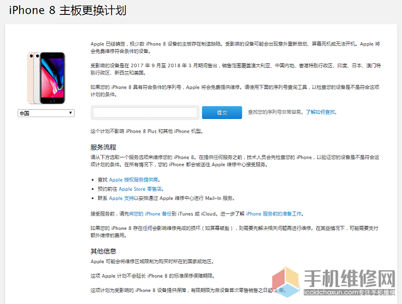Click the line starting Apple 可能会将维修区域限制
Image resolution: width=402 pixels, height=304 pixels.
152,261
